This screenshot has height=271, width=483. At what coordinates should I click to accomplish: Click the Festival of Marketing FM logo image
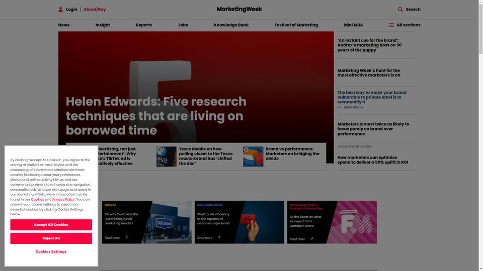356,222
